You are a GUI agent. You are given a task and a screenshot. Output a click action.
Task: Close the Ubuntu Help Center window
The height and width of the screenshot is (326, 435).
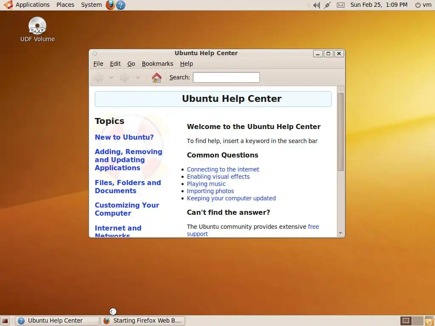click(x=339, y=53)
